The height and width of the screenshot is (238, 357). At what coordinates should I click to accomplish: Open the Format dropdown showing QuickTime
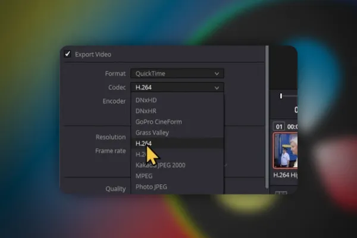point(177,74)
